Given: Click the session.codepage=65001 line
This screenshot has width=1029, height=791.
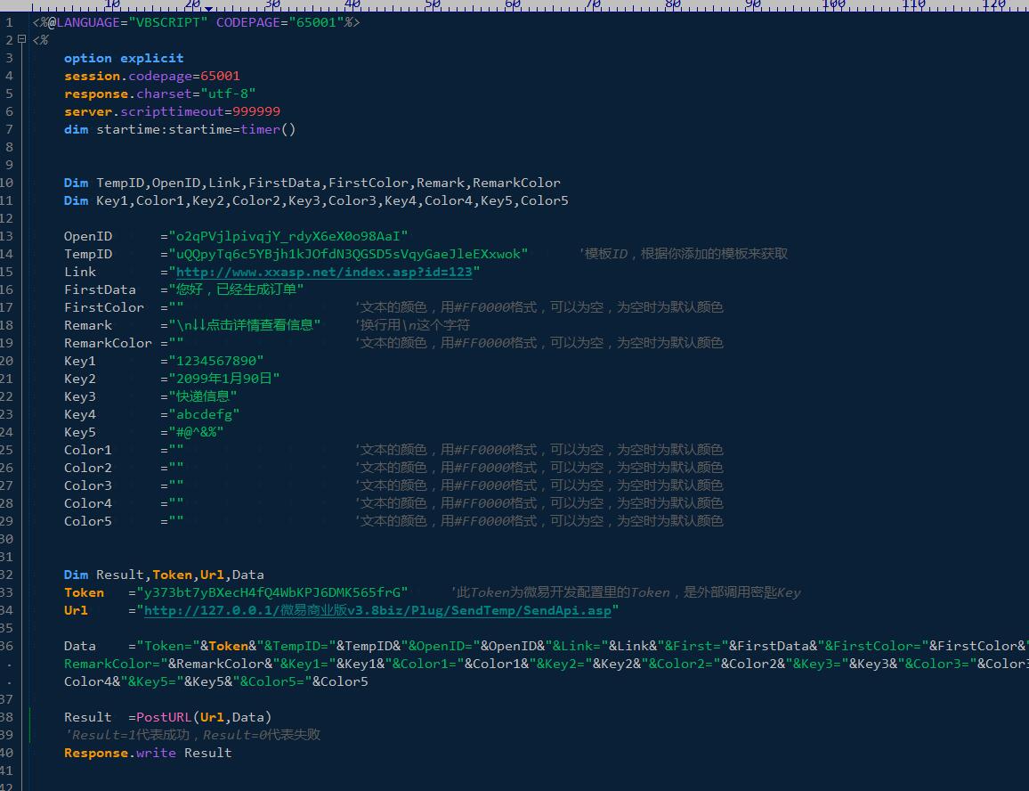Looking at the screenshot, I should pos(152,77).
